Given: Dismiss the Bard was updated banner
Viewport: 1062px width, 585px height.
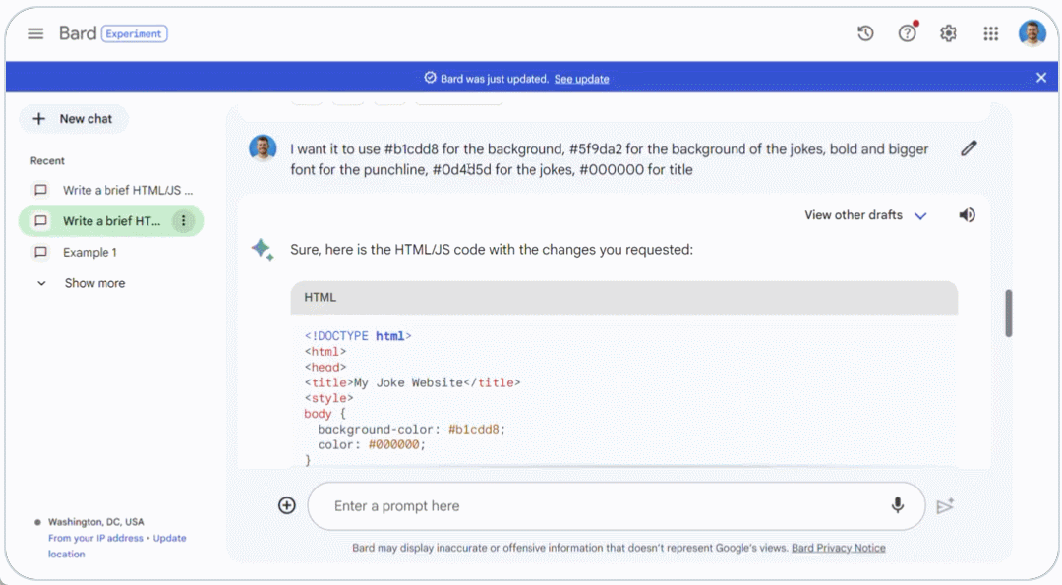Looking at the screenshot, I should tap(1041, 78).
